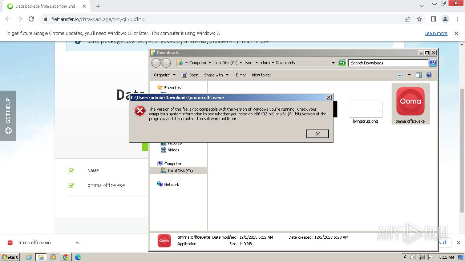Image resolution: width=465 pixels, height=262 pixels.
Task: Click the Chrome back button
Action: pyautogui.click(x=8, y=19)
